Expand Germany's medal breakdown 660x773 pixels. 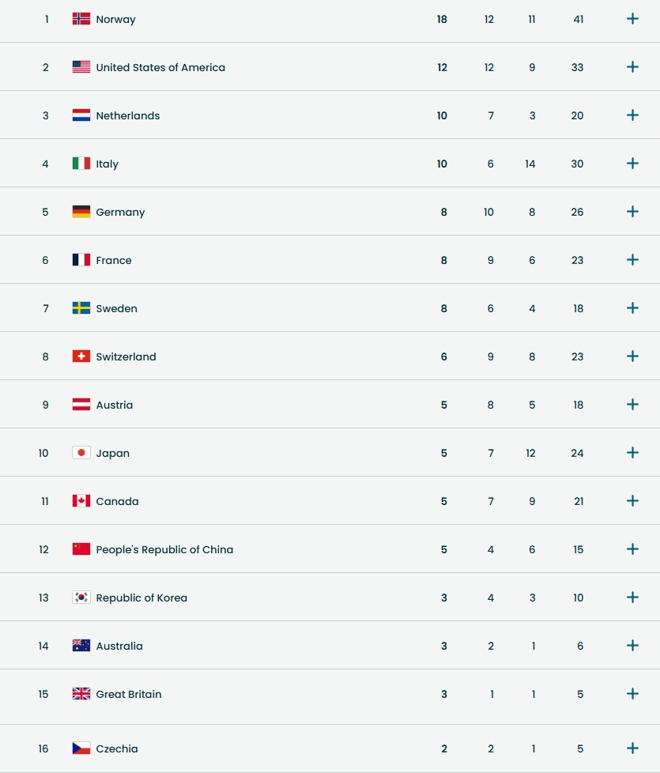pyautogui.click(x=632, y=212)
